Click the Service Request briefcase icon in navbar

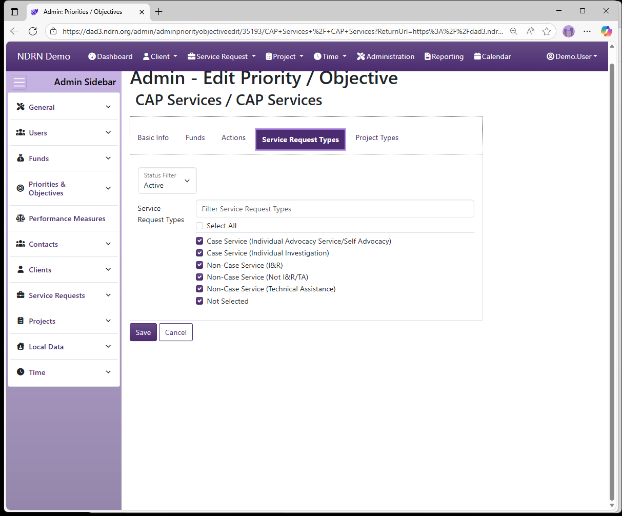[192, 56]
